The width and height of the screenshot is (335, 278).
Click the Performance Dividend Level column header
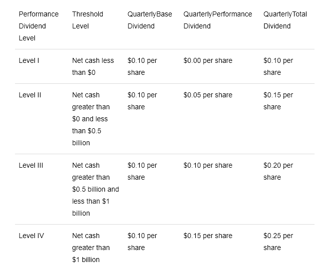coord(38,26)
